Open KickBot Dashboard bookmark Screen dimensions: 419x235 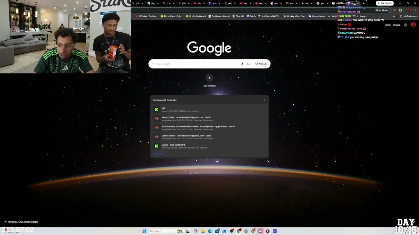195,16
